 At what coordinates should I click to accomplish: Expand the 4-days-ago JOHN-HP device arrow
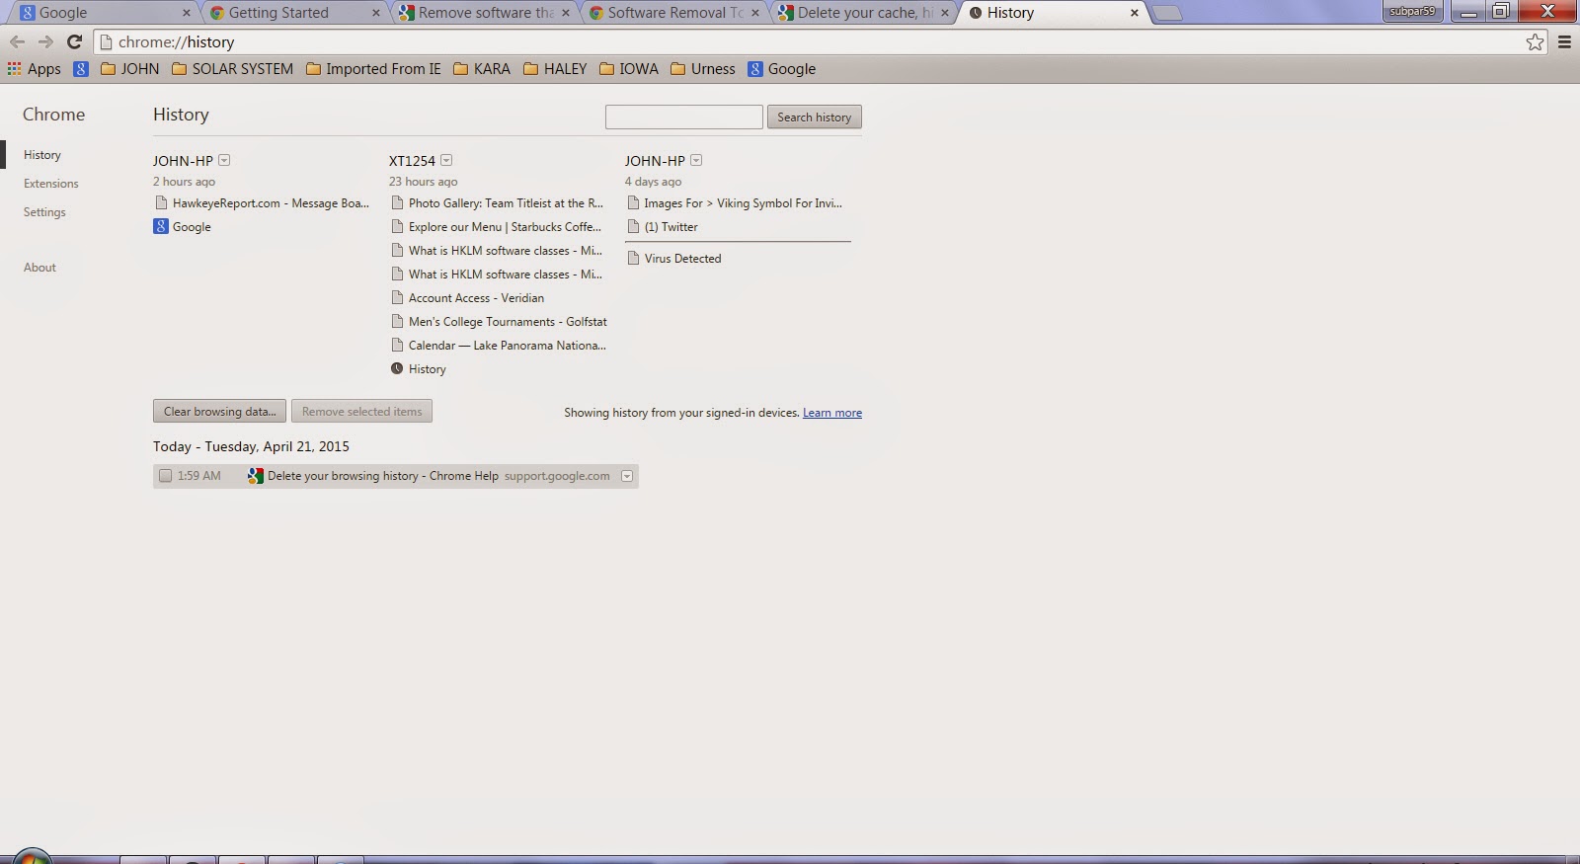(696, 160)
